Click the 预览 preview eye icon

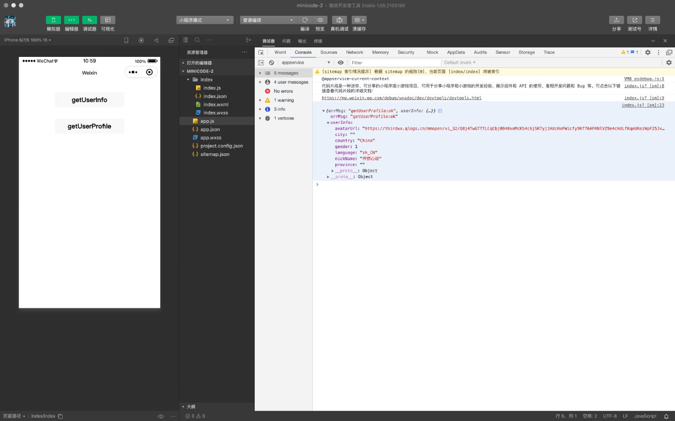click(x=320, y=20)
